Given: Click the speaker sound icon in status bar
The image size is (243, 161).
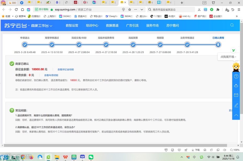Looking at the screenshot, I should coord(224,150).
